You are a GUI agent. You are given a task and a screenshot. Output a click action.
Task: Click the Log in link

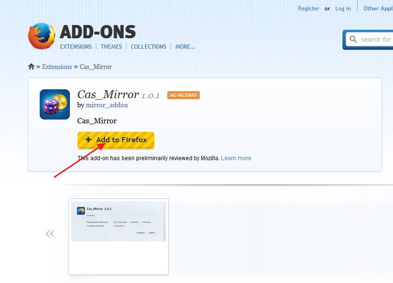343,8
